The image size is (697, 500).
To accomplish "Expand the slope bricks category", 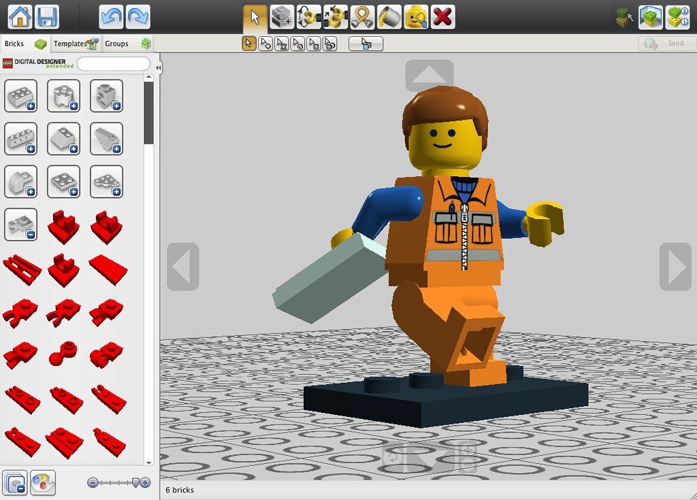I will coord(63,139).
